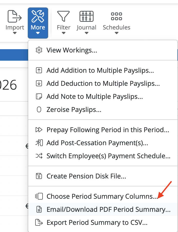Select Prepay Following Period in this Period
This screenshot has height=232, width=178.
coord(108,130)
